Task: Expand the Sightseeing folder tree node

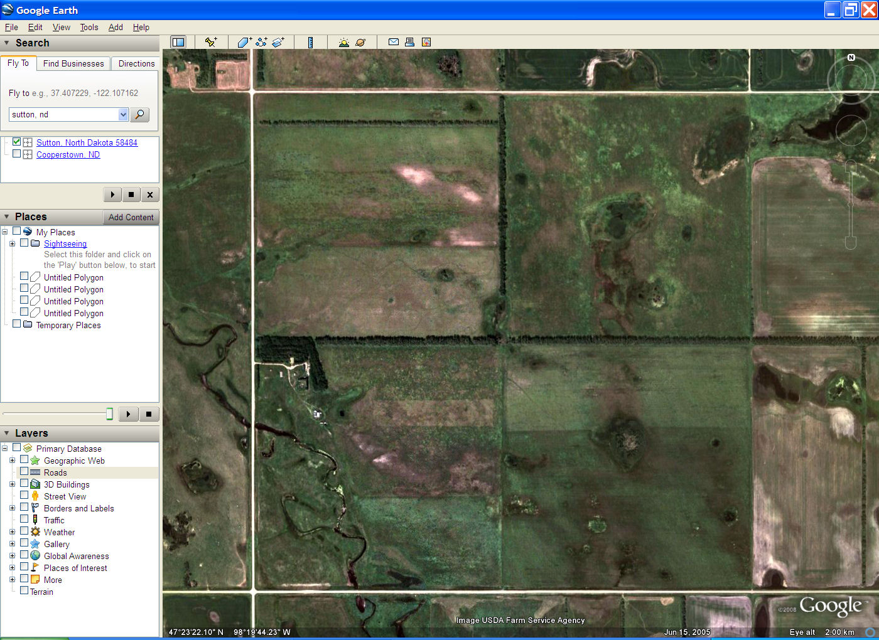Action: pyautogui.click(x=12, y=243)
